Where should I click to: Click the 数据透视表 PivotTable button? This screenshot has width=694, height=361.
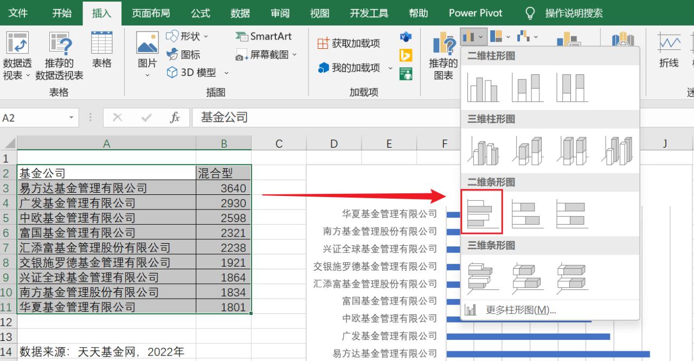[17, 56]
